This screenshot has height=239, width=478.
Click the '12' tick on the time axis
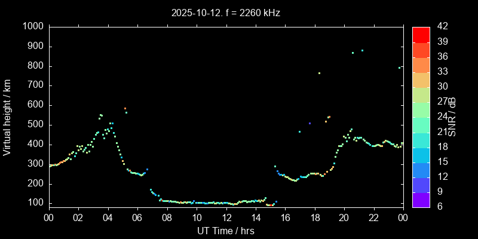point(225,217)
